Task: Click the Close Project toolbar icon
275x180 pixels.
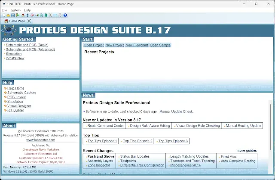Action: click(17, 15)
